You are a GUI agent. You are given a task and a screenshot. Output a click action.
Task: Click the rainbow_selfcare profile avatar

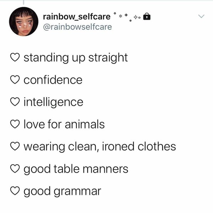(x=23, y=22)
